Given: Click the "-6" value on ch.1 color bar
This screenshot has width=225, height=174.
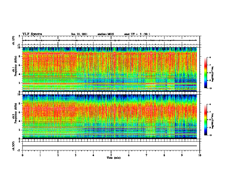Looking at the screenshot, I should tap(210, 57).
